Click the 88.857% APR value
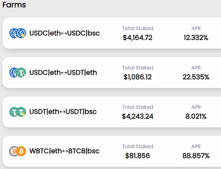221x169 pixels. [x=196, y=156]
